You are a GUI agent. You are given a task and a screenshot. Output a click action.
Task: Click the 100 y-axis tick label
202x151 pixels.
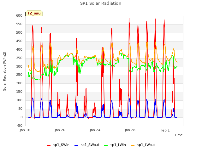tap(19, 100)
